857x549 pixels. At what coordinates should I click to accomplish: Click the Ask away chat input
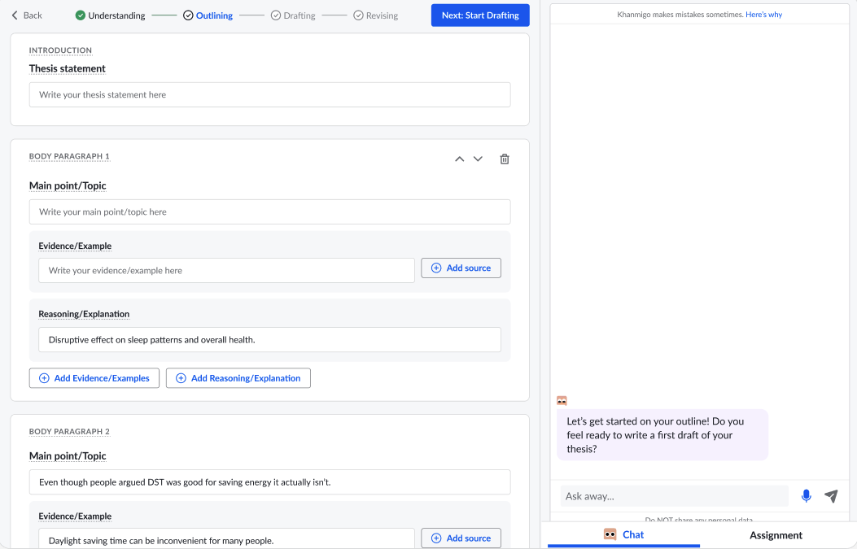point(675,496)
